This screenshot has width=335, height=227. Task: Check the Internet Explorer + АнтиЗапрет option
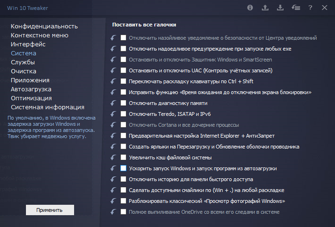click(123, 136)
